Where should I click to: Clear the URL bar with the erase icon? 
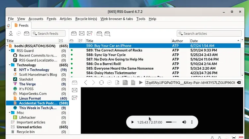pyautogui.click(x=239, y=82)
